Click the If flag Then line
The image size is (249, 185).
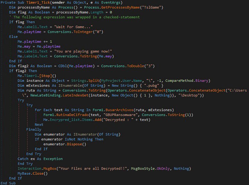22,22
